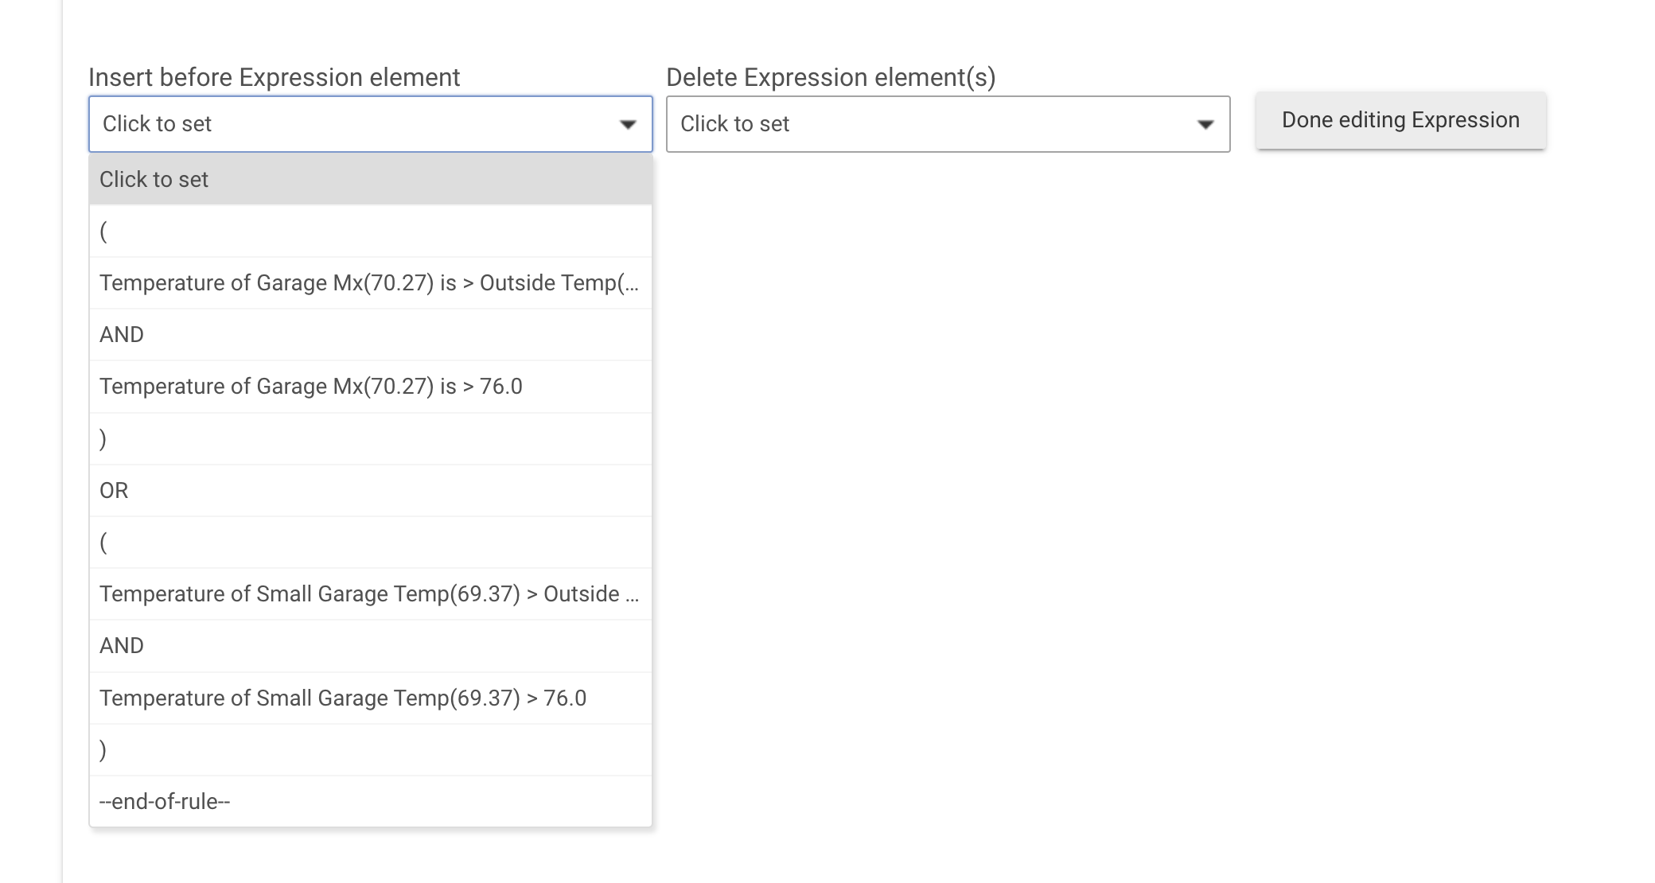Choose Temperature of Small Garage Temp > 76.0

pos(371,698)
